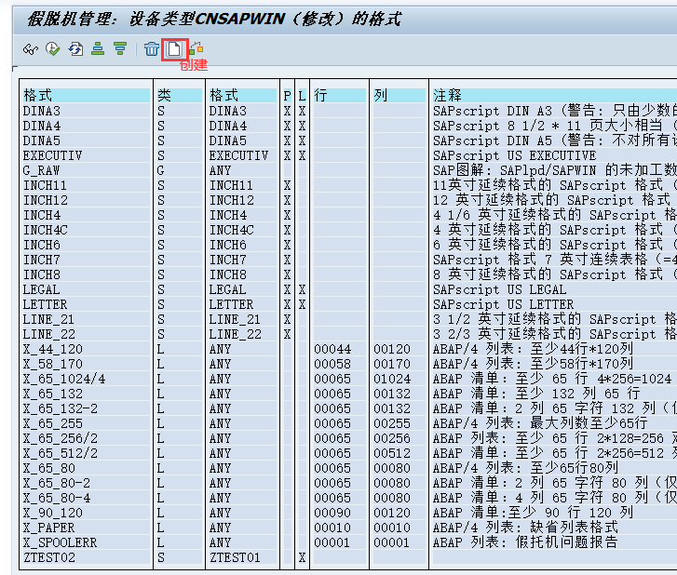
Task: Select the X_SPOOLERR format row
Action: tap(60, 542)
